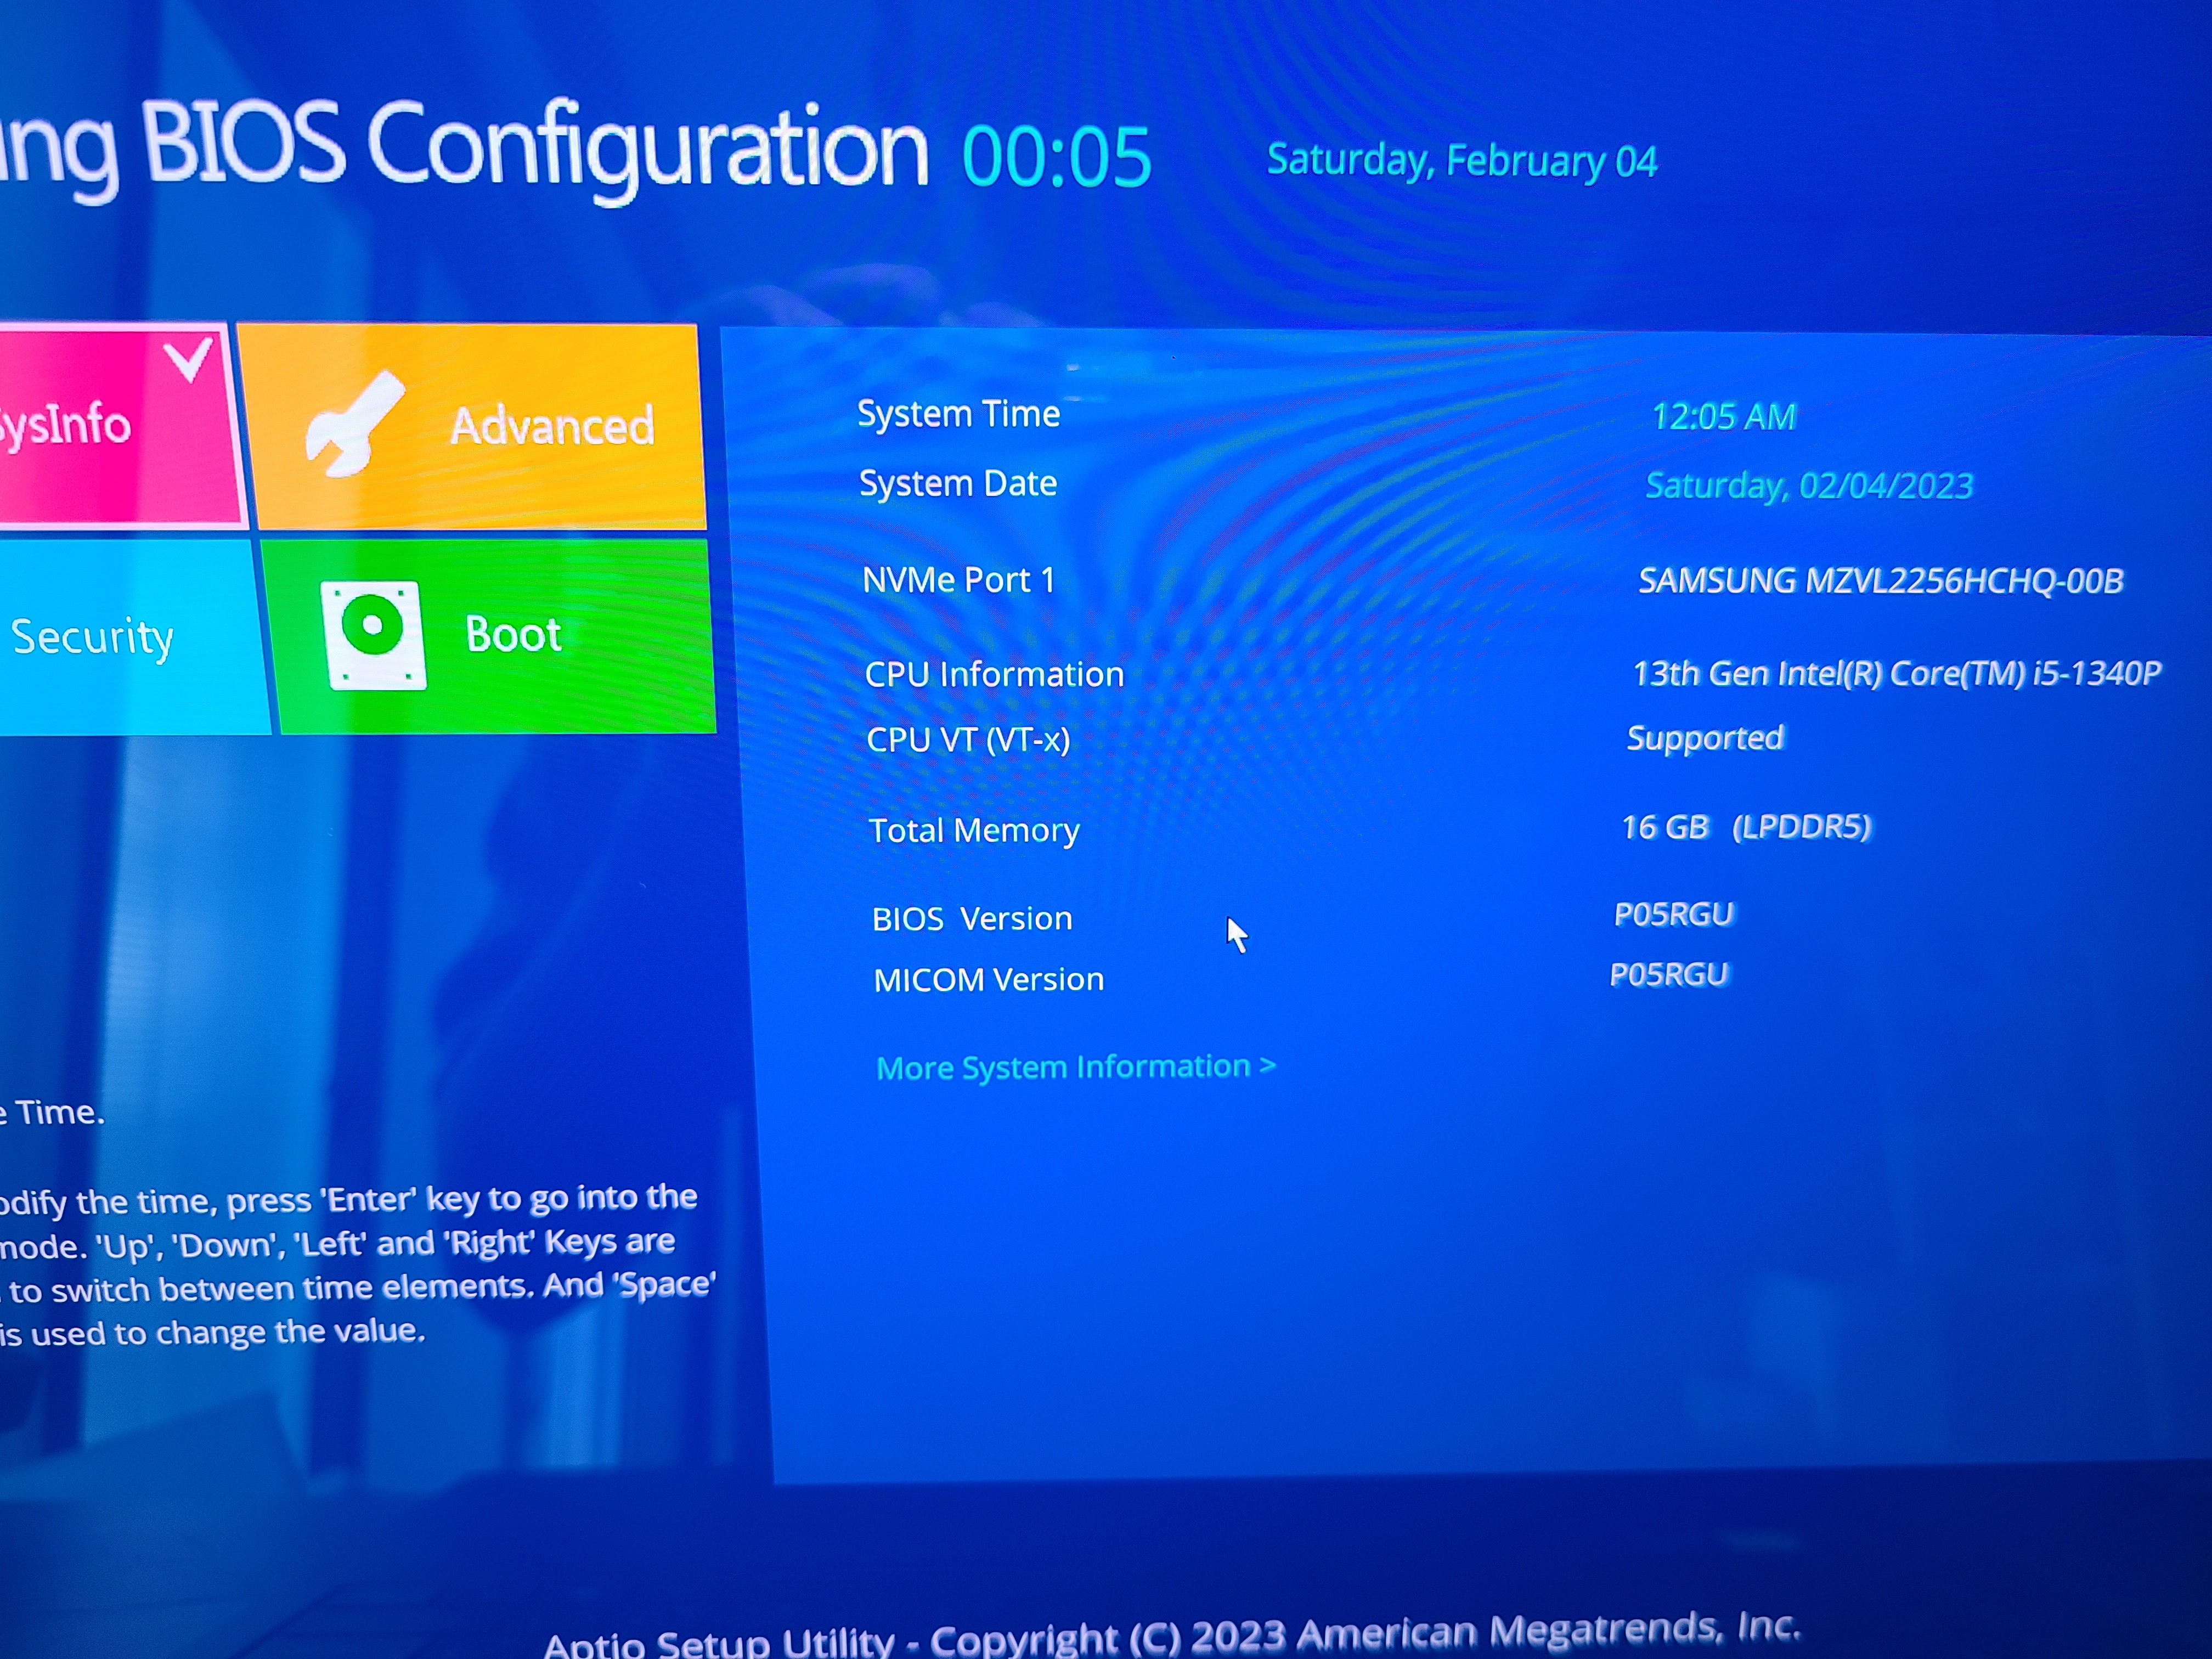
Task: Click the CPU Information label
Action: (994, 674)
